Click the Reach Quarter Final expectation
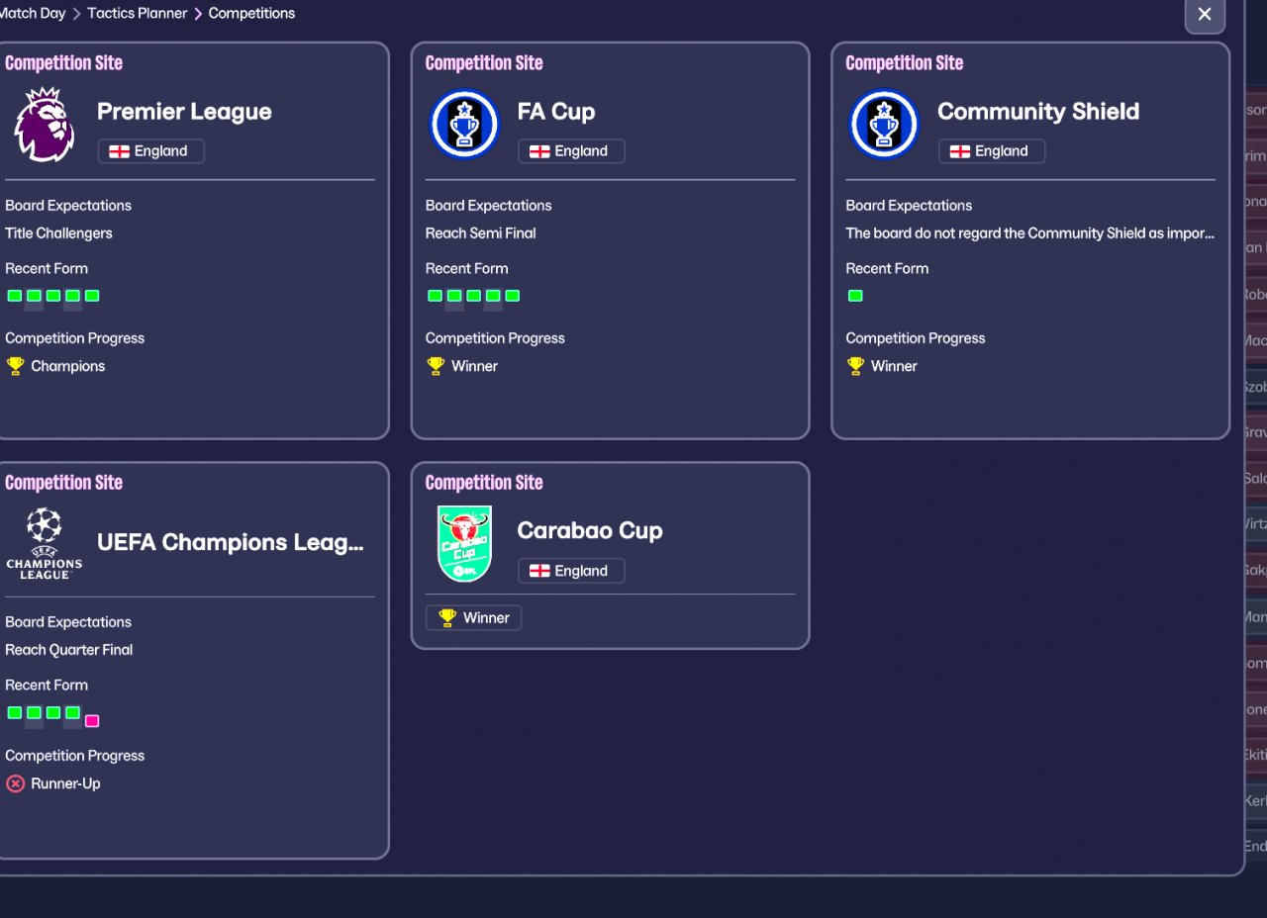Image resolution: width=1267 pixels, height=918 pixels. pyautogui.click(x=68, y=650)
